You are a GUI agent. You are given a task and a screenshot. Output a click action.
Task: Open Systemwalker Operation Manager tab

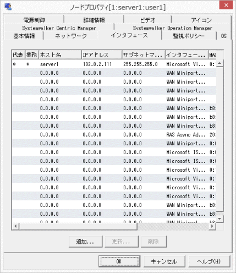coord(173,28)
